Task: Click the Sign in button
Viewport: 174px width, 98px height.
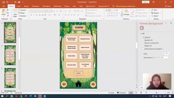Action: point(146,2)
